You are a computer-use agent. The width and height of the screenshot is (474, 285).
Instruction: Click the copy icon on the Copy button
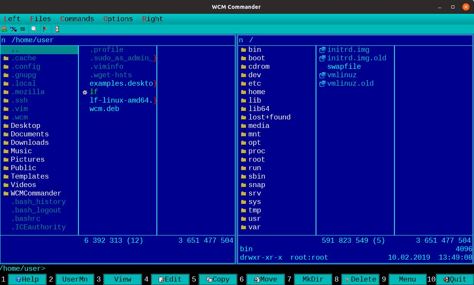pos(210,279)
